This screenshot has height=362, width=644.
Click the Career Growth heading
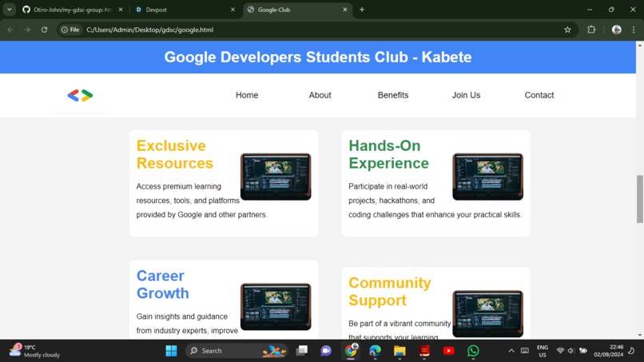[x=163, y=284]
